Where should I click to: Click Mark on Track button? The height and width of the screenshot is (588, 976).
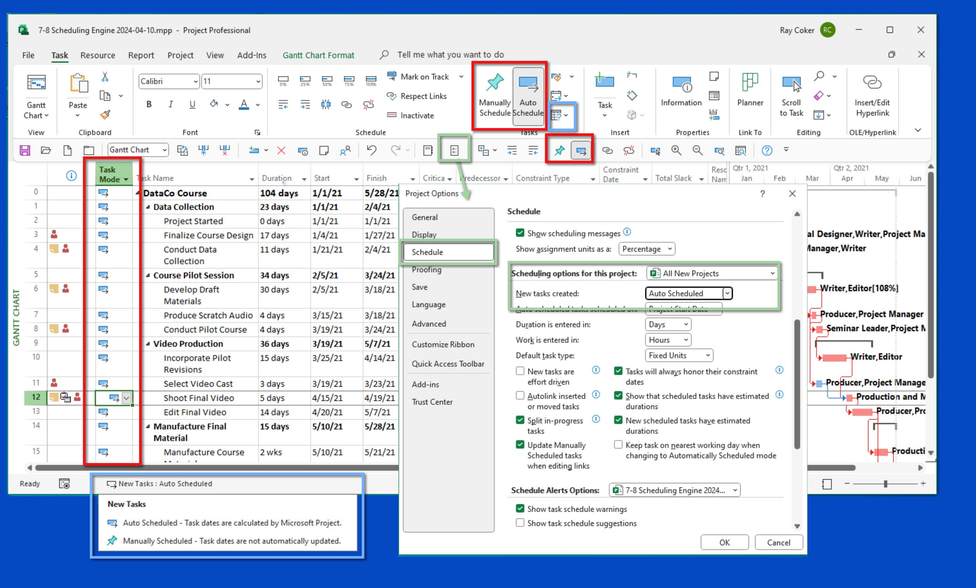[418, 77]
